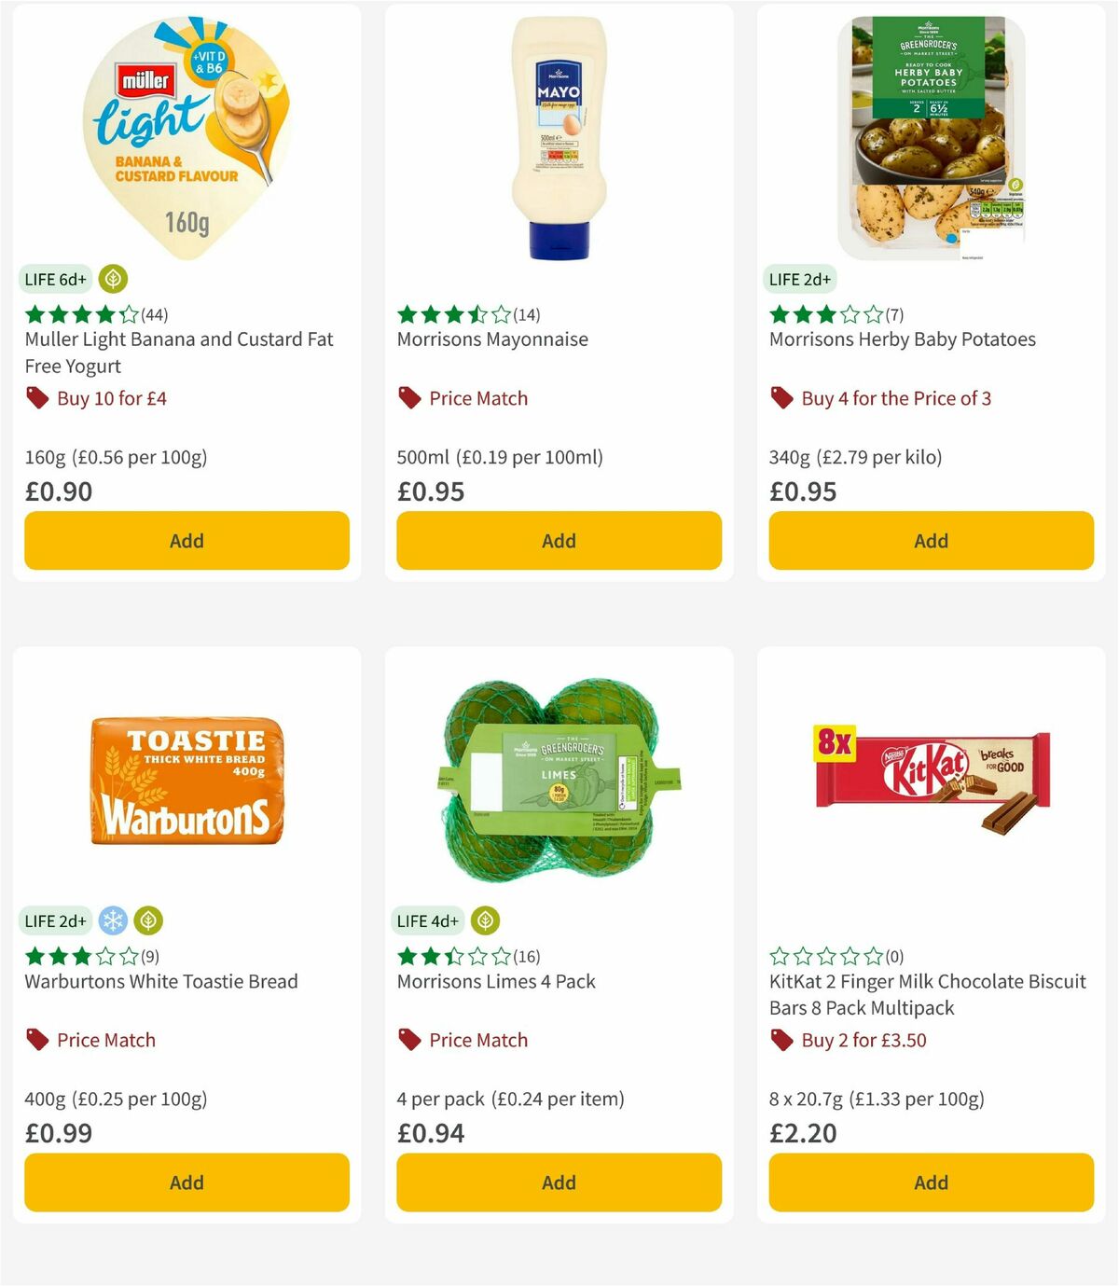Click the 44 reviews rating for Muller yogurt
This screenshot has width=1119, height=1286.
94,314
